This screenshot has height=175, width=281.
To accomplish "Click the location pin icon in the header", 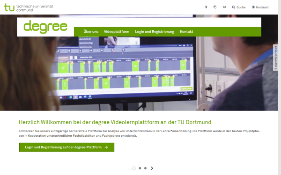I will (206, 7).
